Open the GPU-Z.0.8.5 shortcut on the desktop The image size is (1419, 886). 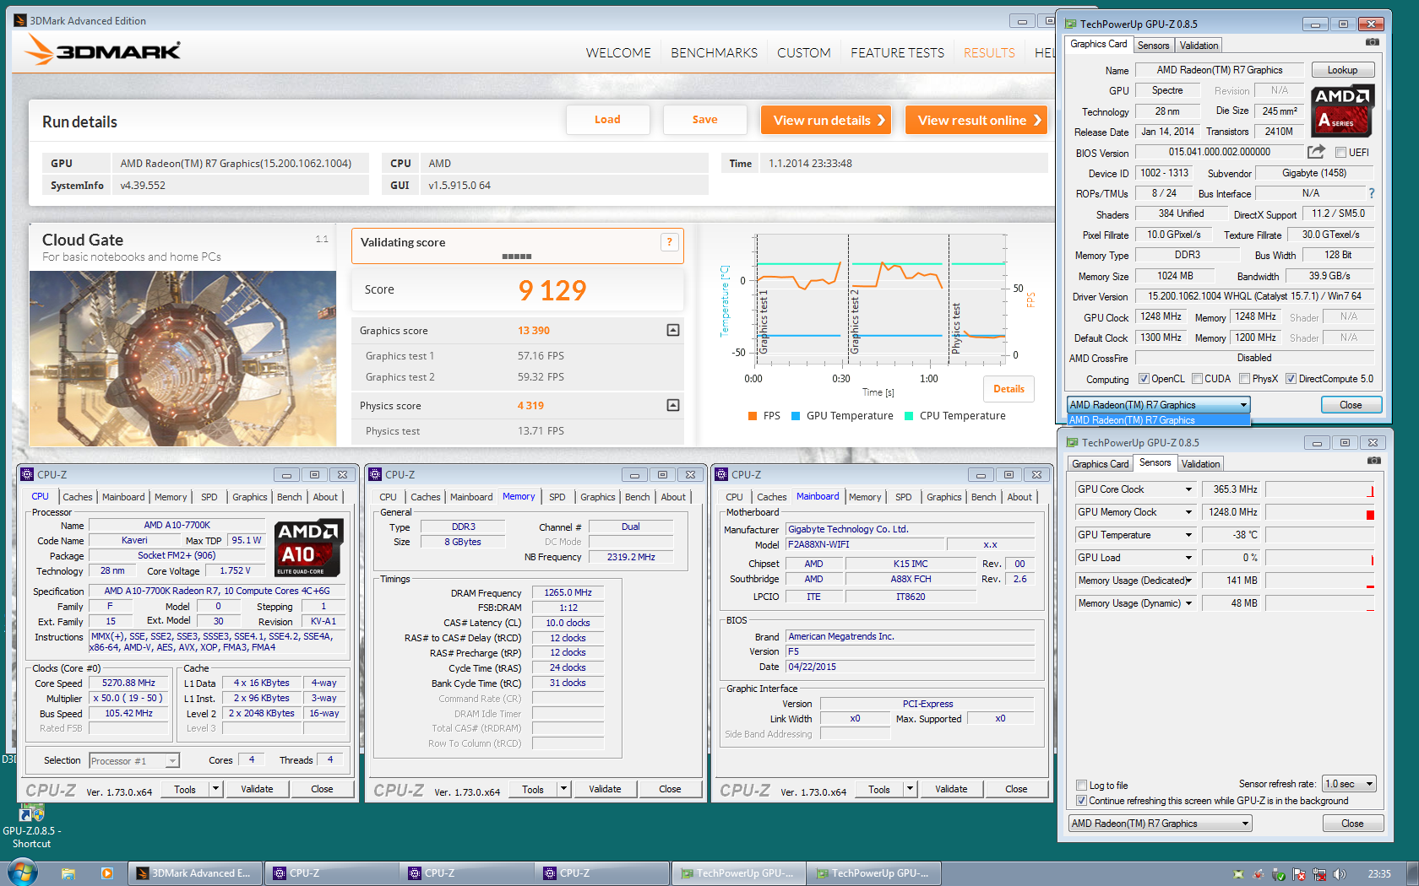pyautogui.click(x=32, y=825)
